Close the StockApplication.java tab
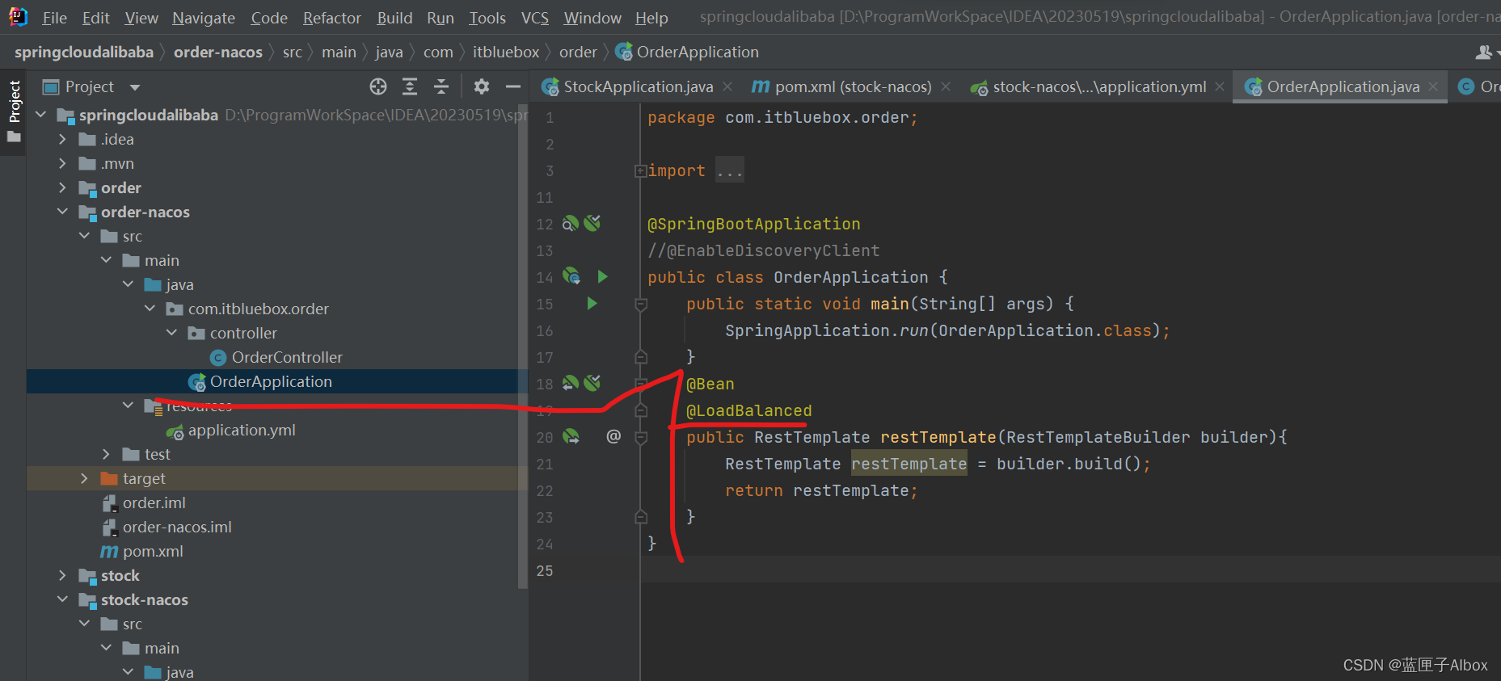This screenshot has height=681, width=1501. (727, 86)
